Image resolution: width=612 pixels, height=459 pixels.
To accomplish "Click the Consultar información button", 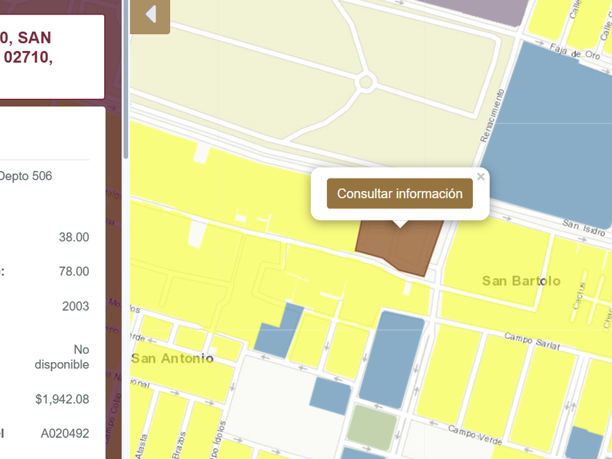I will coord(400,194).
